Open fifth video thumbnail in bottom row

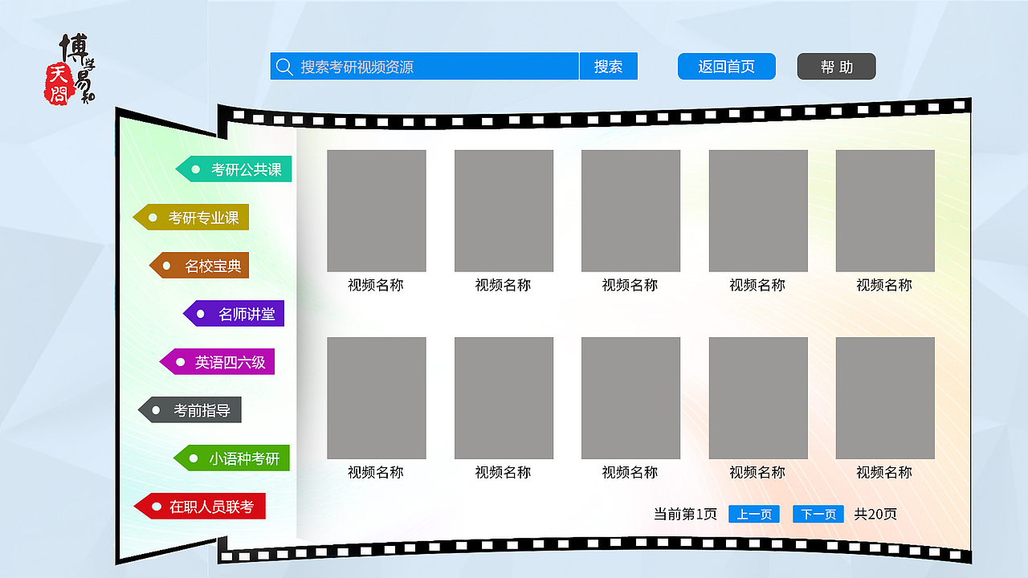tap(885, 398)
